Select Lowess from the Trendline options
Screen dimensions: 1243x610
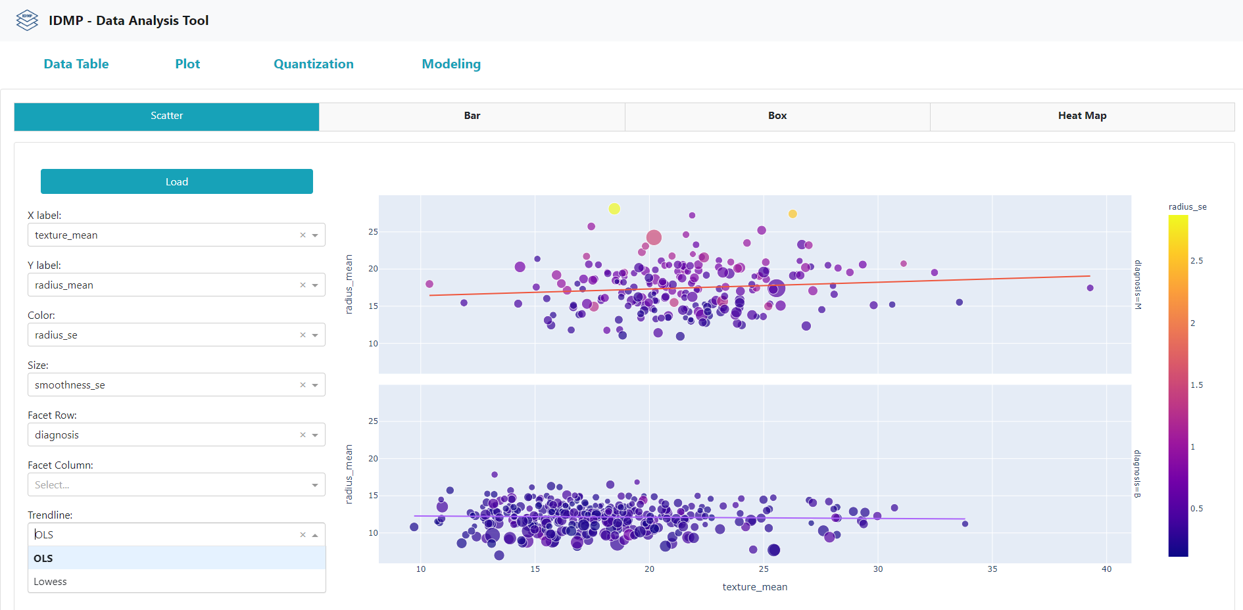50,581
